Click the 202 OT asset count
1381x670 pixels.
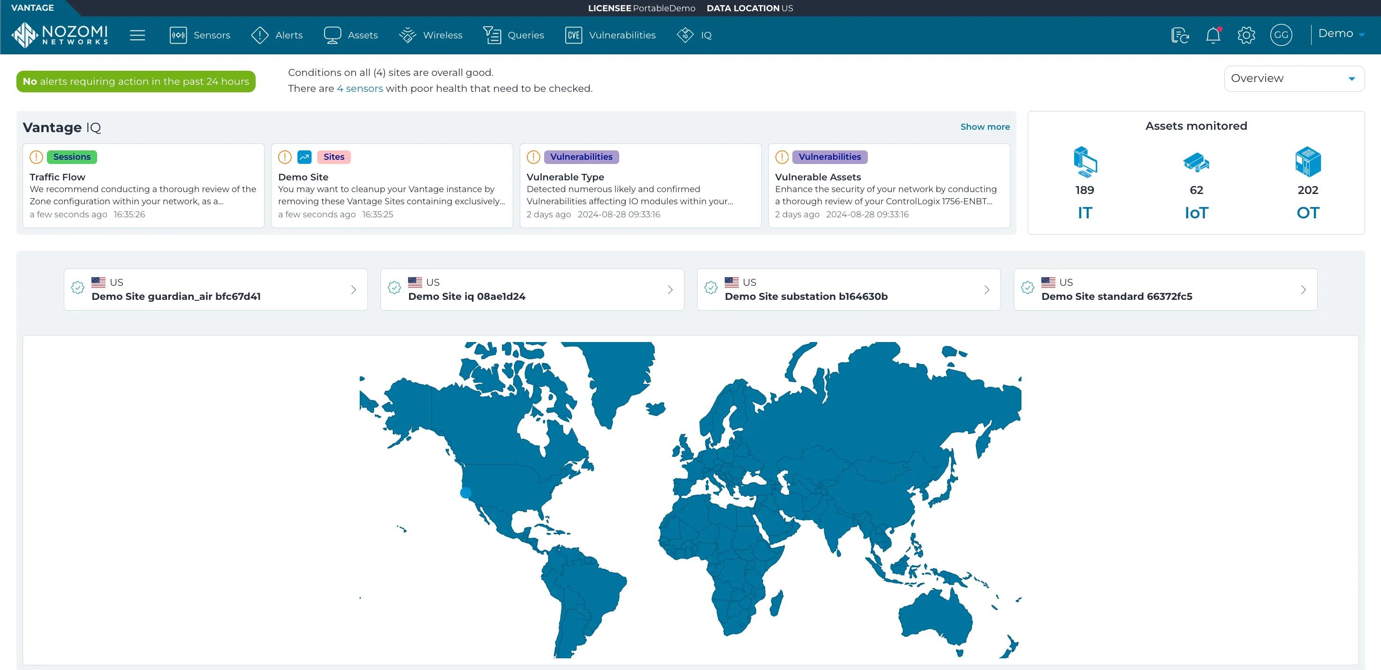1307,190
